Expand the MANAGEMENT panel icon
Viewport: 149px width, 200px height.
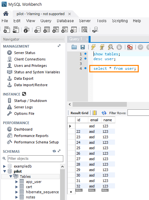coord(59,46)
